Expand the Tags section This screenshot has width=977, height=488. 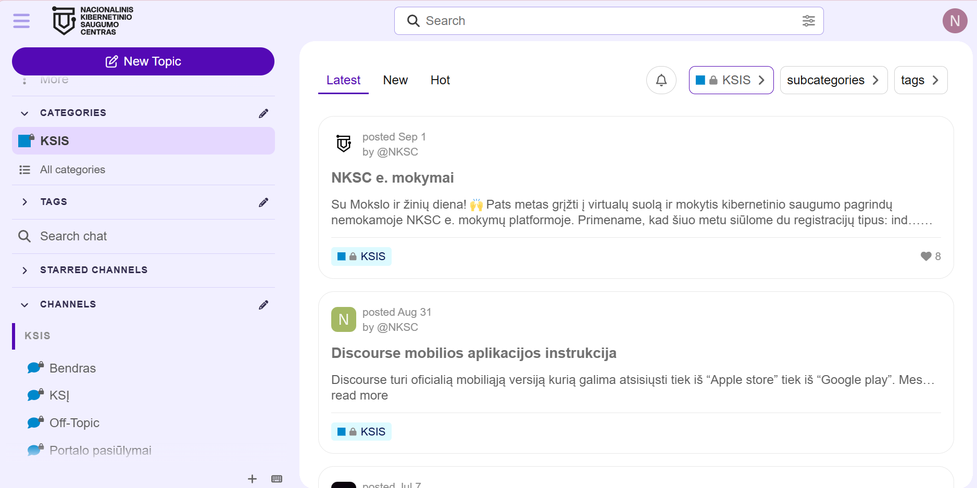point(24,202)
